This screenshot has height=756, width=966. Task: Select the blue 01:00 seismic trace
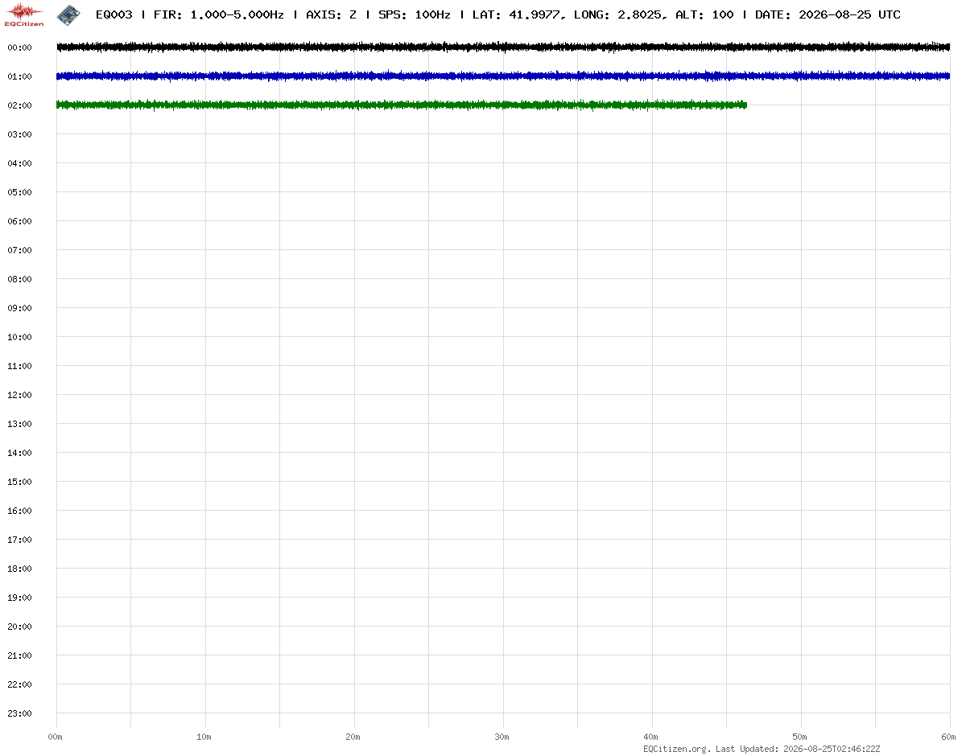(503, 76)
